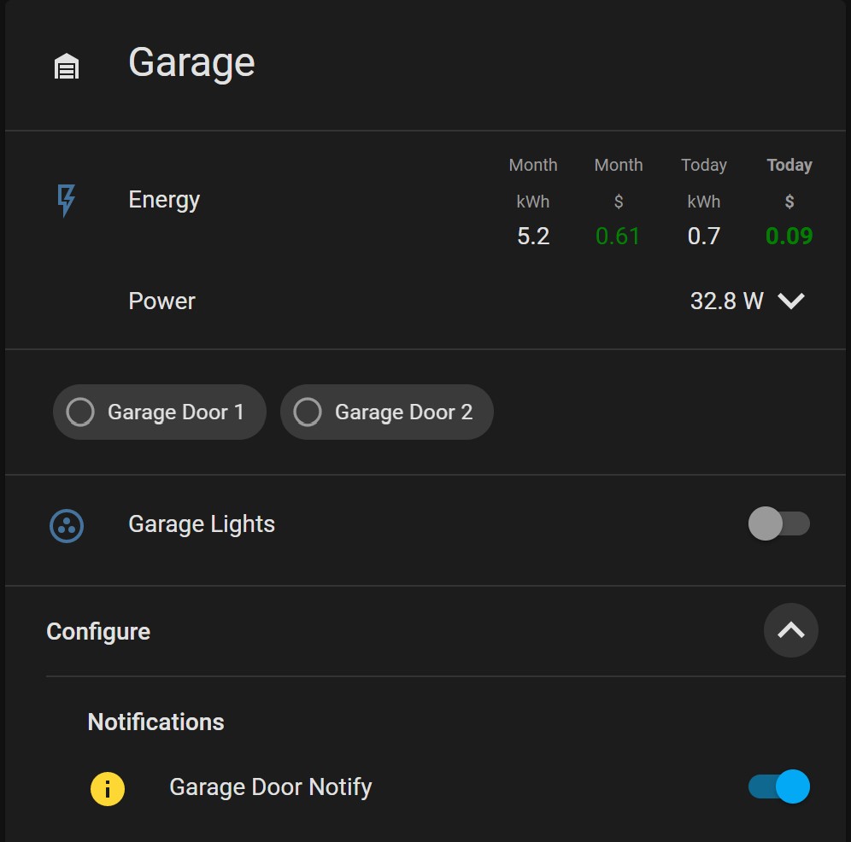Screen dimensions: 851x842
Task: Activate the Garage Door 1 chip
Action: (x=159, y=412)
